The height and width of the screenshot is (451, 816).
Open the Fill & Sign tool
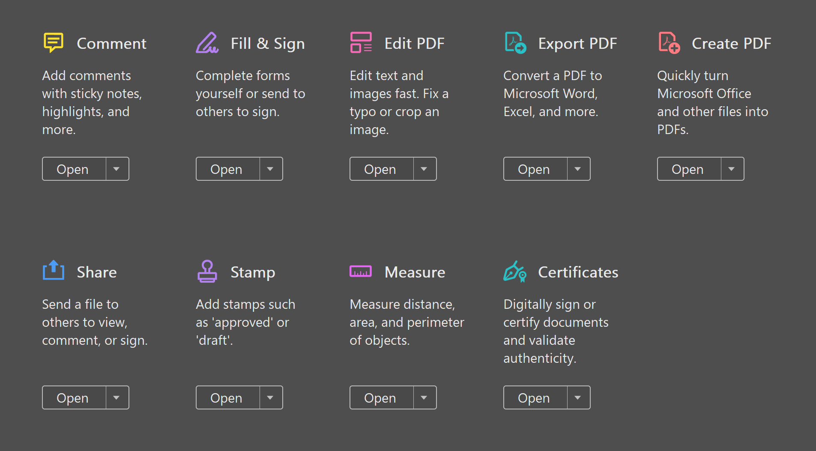tap(227, 169)
